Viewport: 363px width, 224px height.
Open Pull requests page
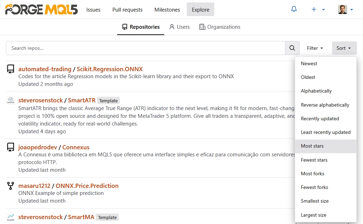point(127,10)
